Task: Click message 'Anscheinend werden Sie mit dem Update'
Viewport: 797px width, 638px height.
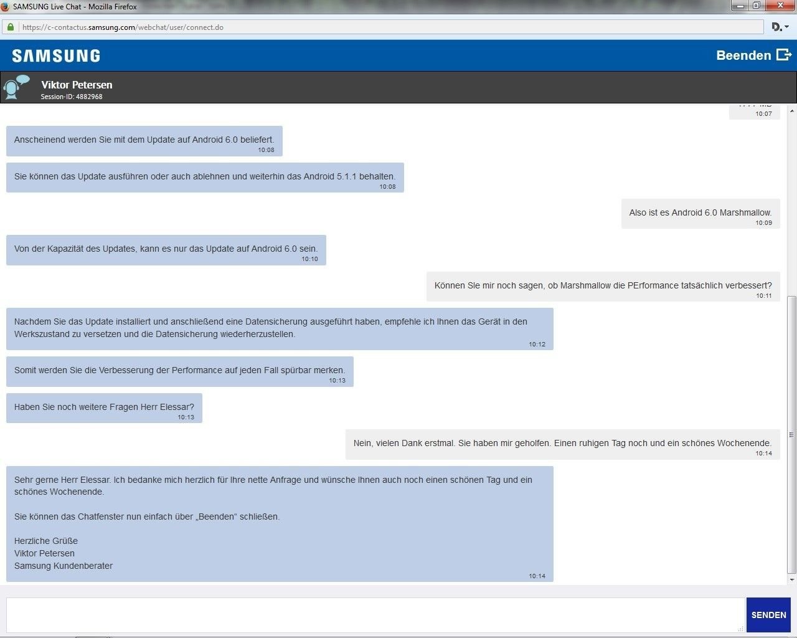Action: pyautogui.click(x=144, y=141)
